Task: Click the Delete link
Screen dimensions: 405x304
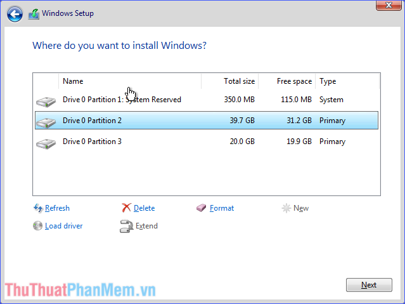Action: pos(144,208)
